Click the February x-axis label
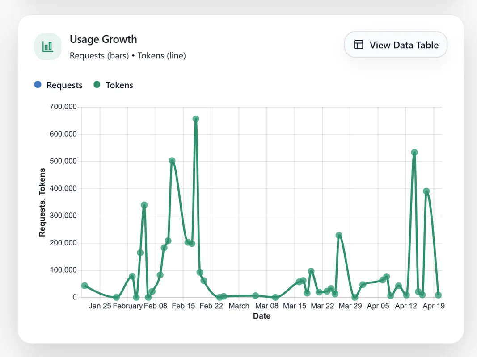This screenshot has height=357, width=477. tap(128, 306)
